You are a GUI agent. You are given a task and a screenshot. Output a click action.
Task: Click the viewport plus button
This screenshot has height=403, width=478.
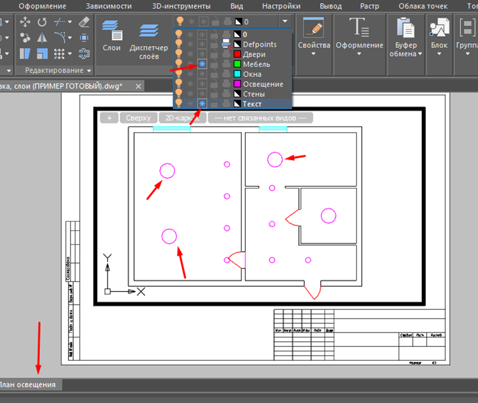109,118
